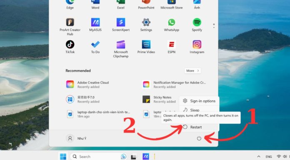Screen dimensions: 290x160
Task: Click the power button icon
Action: (199, 138)
